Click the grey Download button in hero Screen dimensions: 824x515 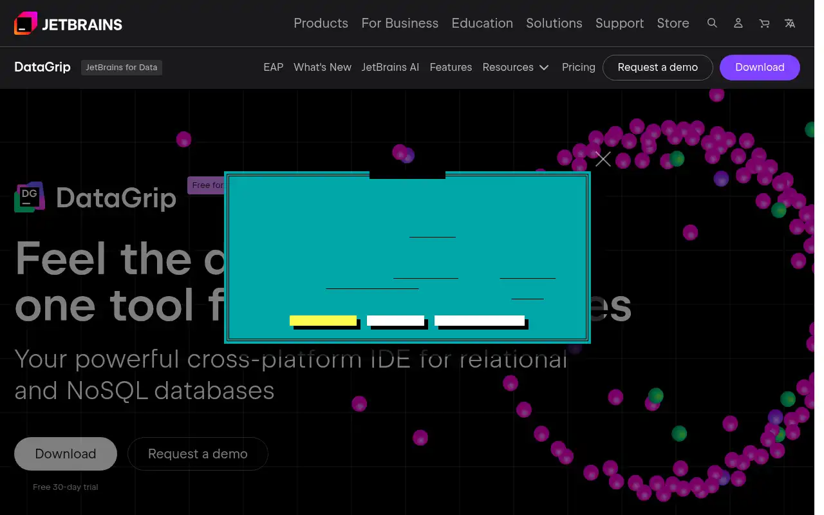(x=66, y=454)
